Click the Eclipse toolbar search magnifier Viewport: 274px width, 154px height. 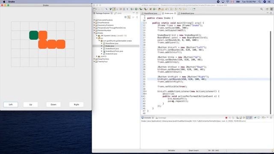click(262, 9)
